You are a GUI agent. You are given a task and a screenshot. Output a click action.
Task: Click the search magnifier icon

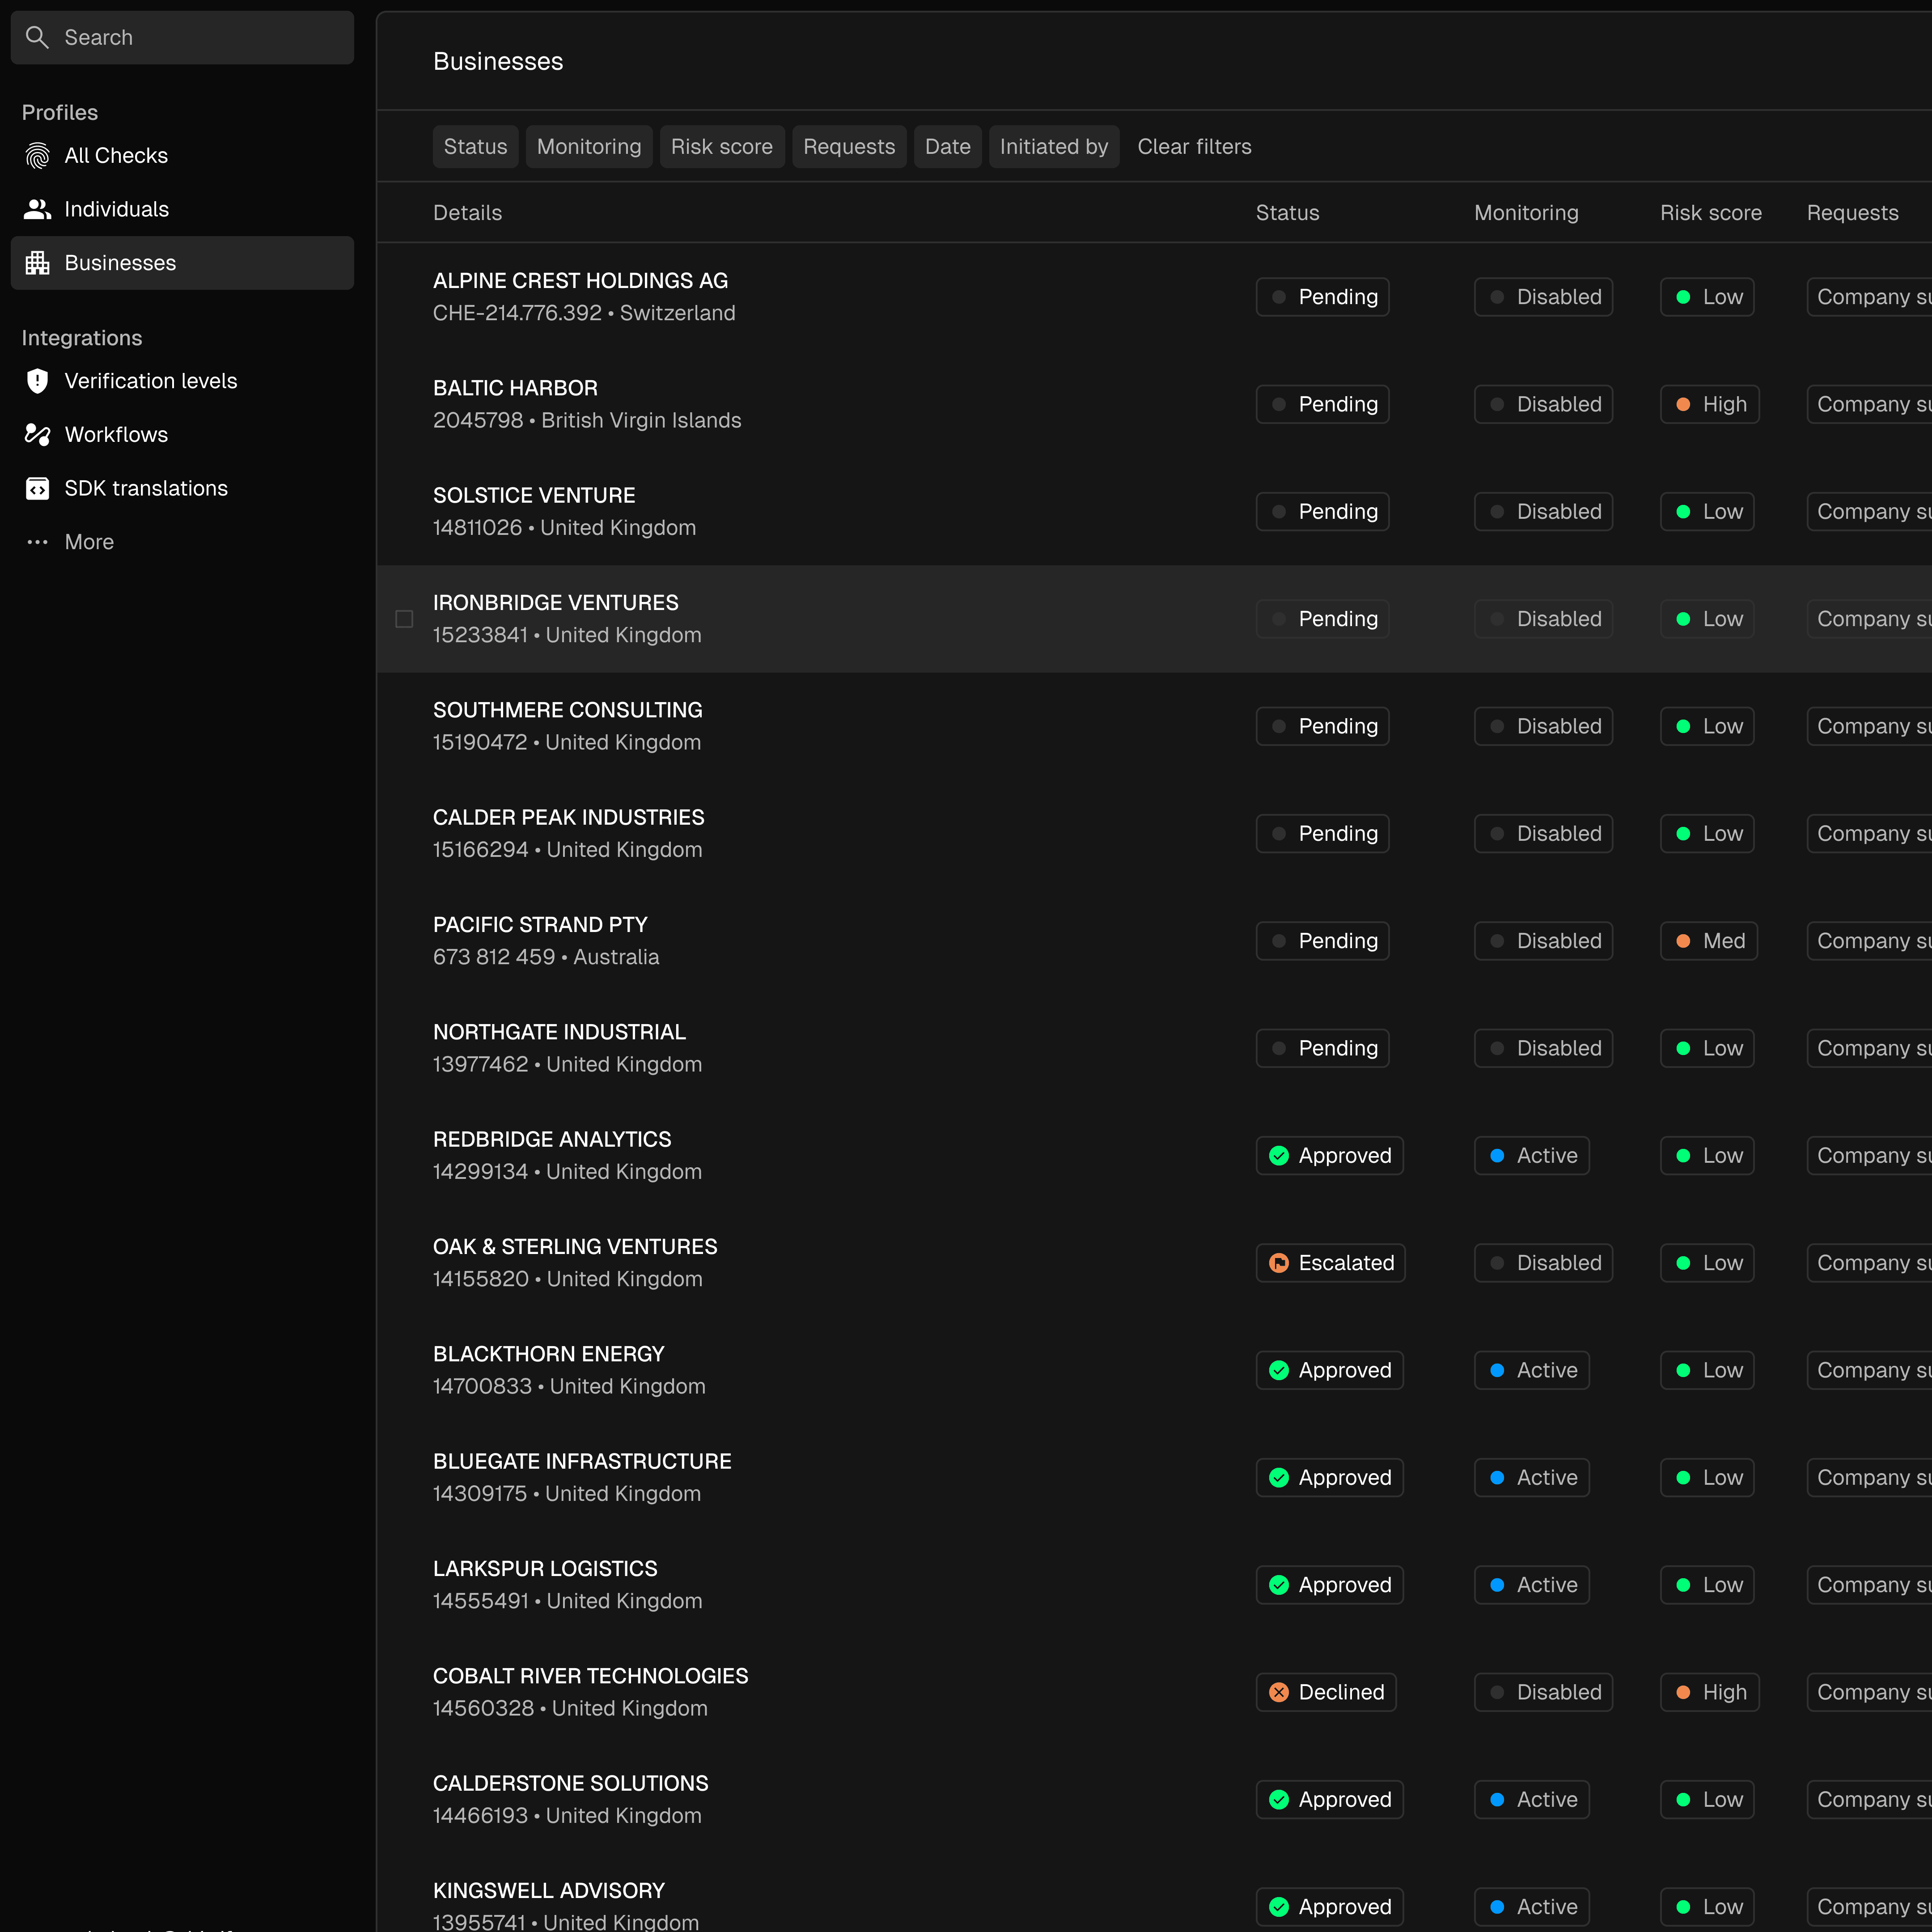pyautogui.click(x=37, y=37)
